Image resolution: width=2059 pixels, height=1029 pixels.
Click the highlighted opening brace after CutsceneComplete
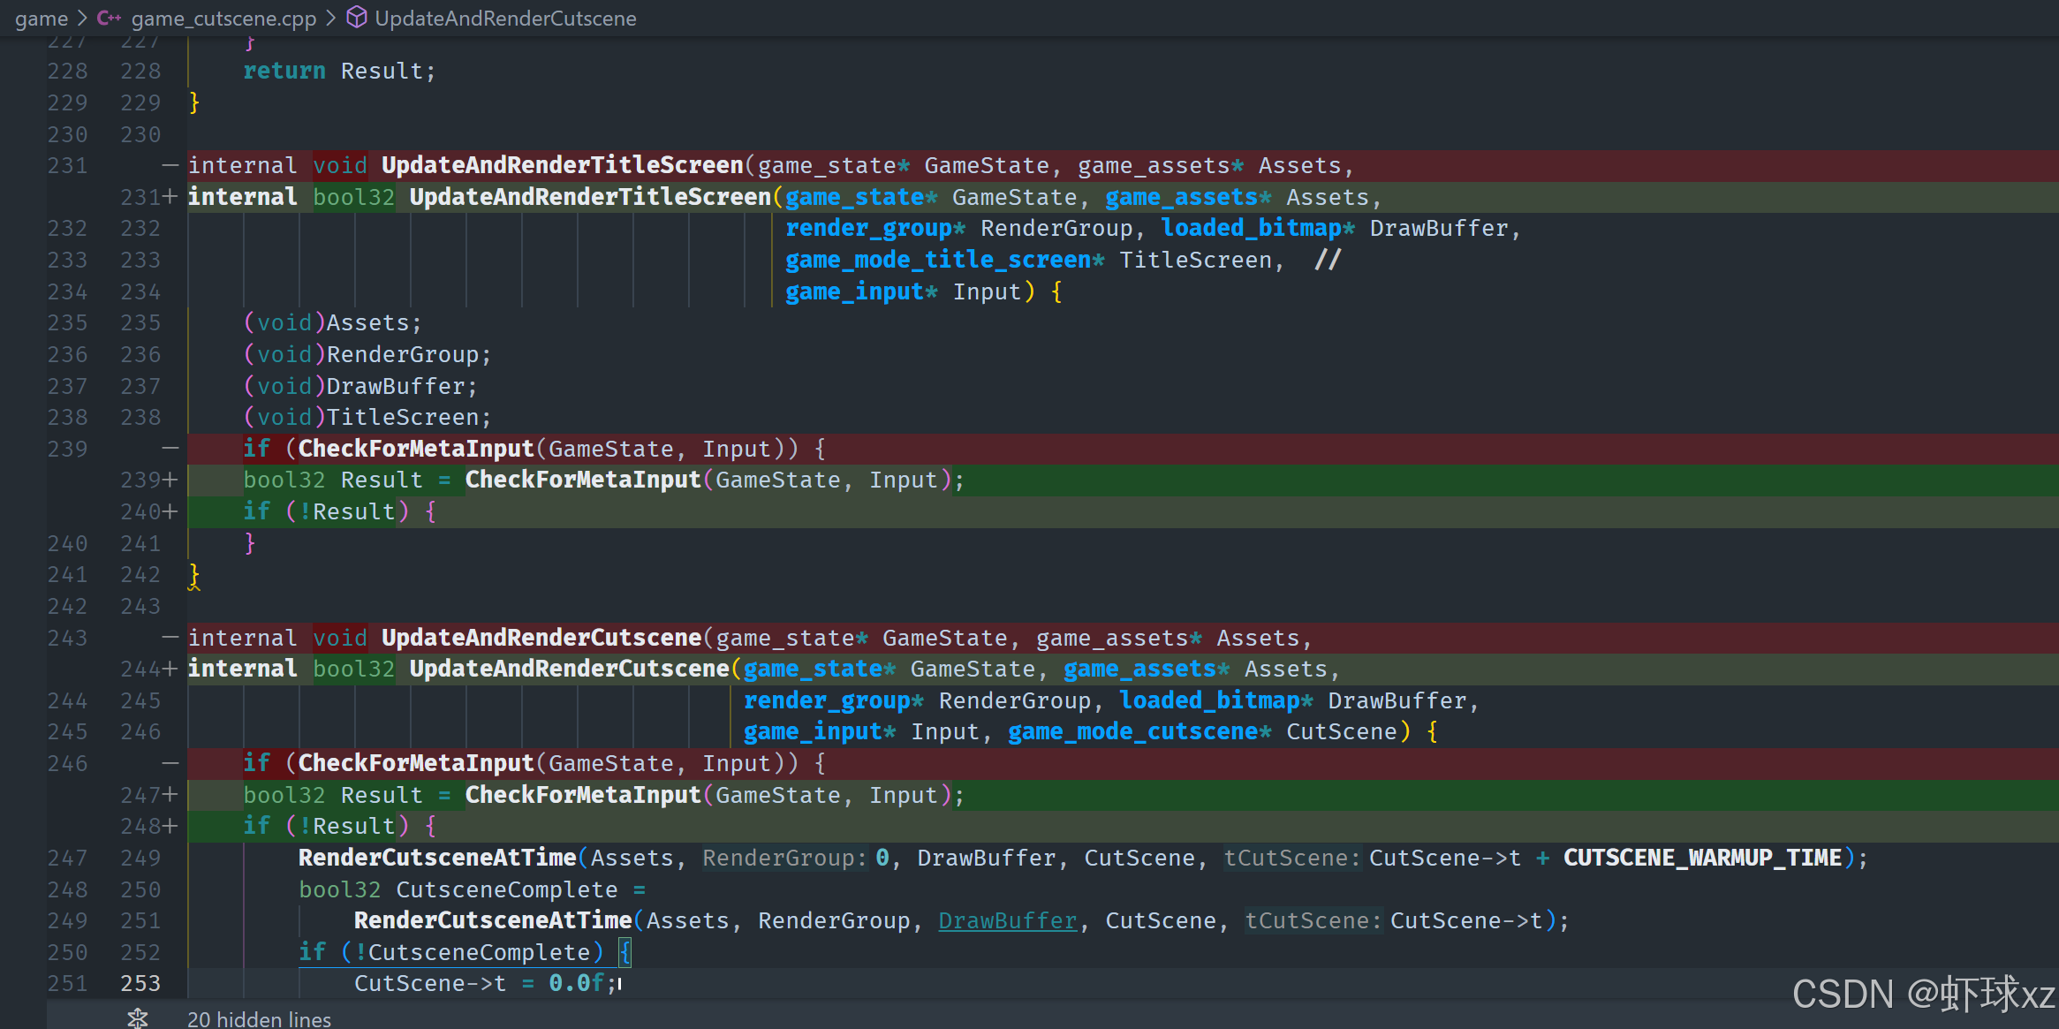pos(625,952)
